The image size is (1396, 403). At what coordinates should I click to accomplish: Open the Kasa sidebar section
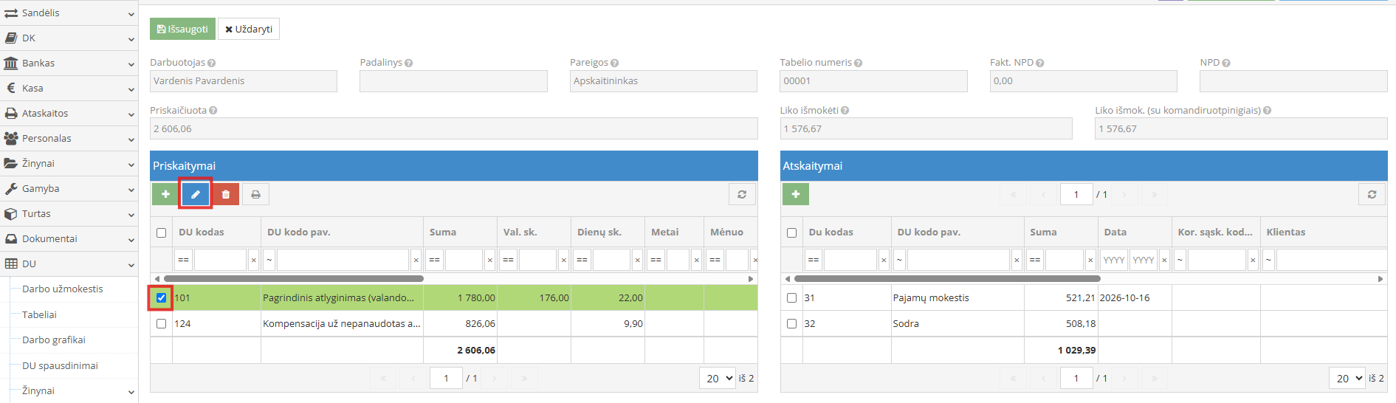coord(69,88)
